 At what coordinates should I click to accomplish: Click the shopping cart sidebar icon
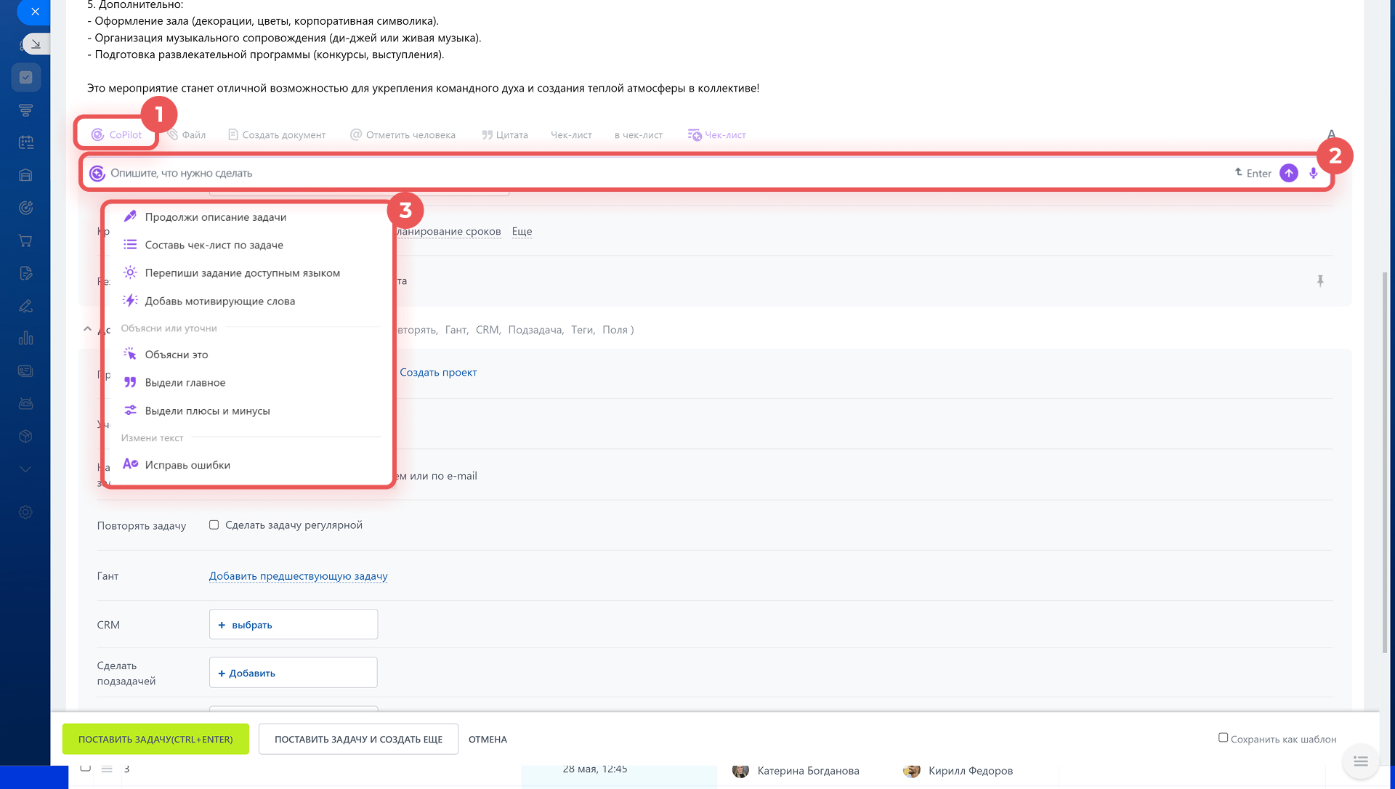pyautogui.click(x=26, y=240)
